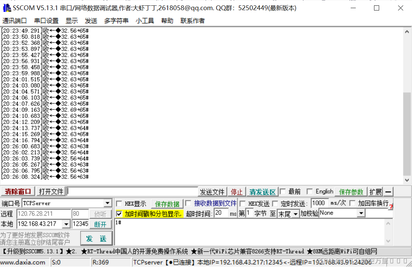Enable the 最前 always-on-top checkbox
The height and width of the screenshot is (267, 412).
click(283, 192)
